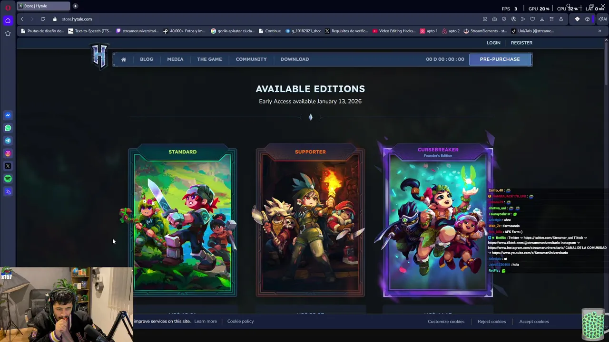Select the CURSEBREAKER Founder's Edition card

[x=438, y=220]
